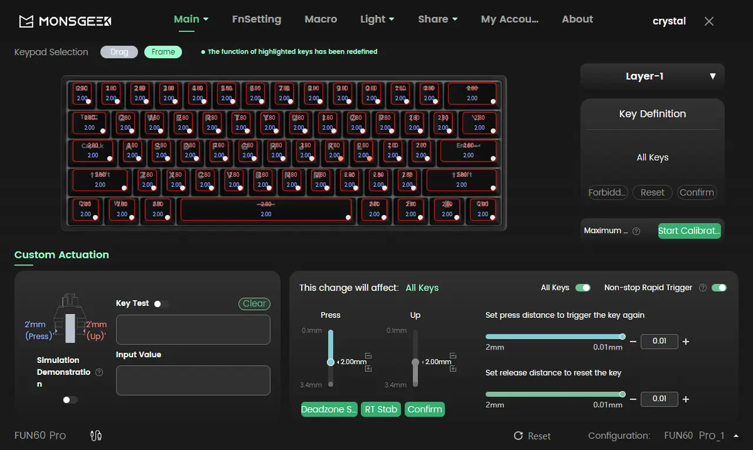Click the circular Reset icon at bottom

tap(518, 436)
